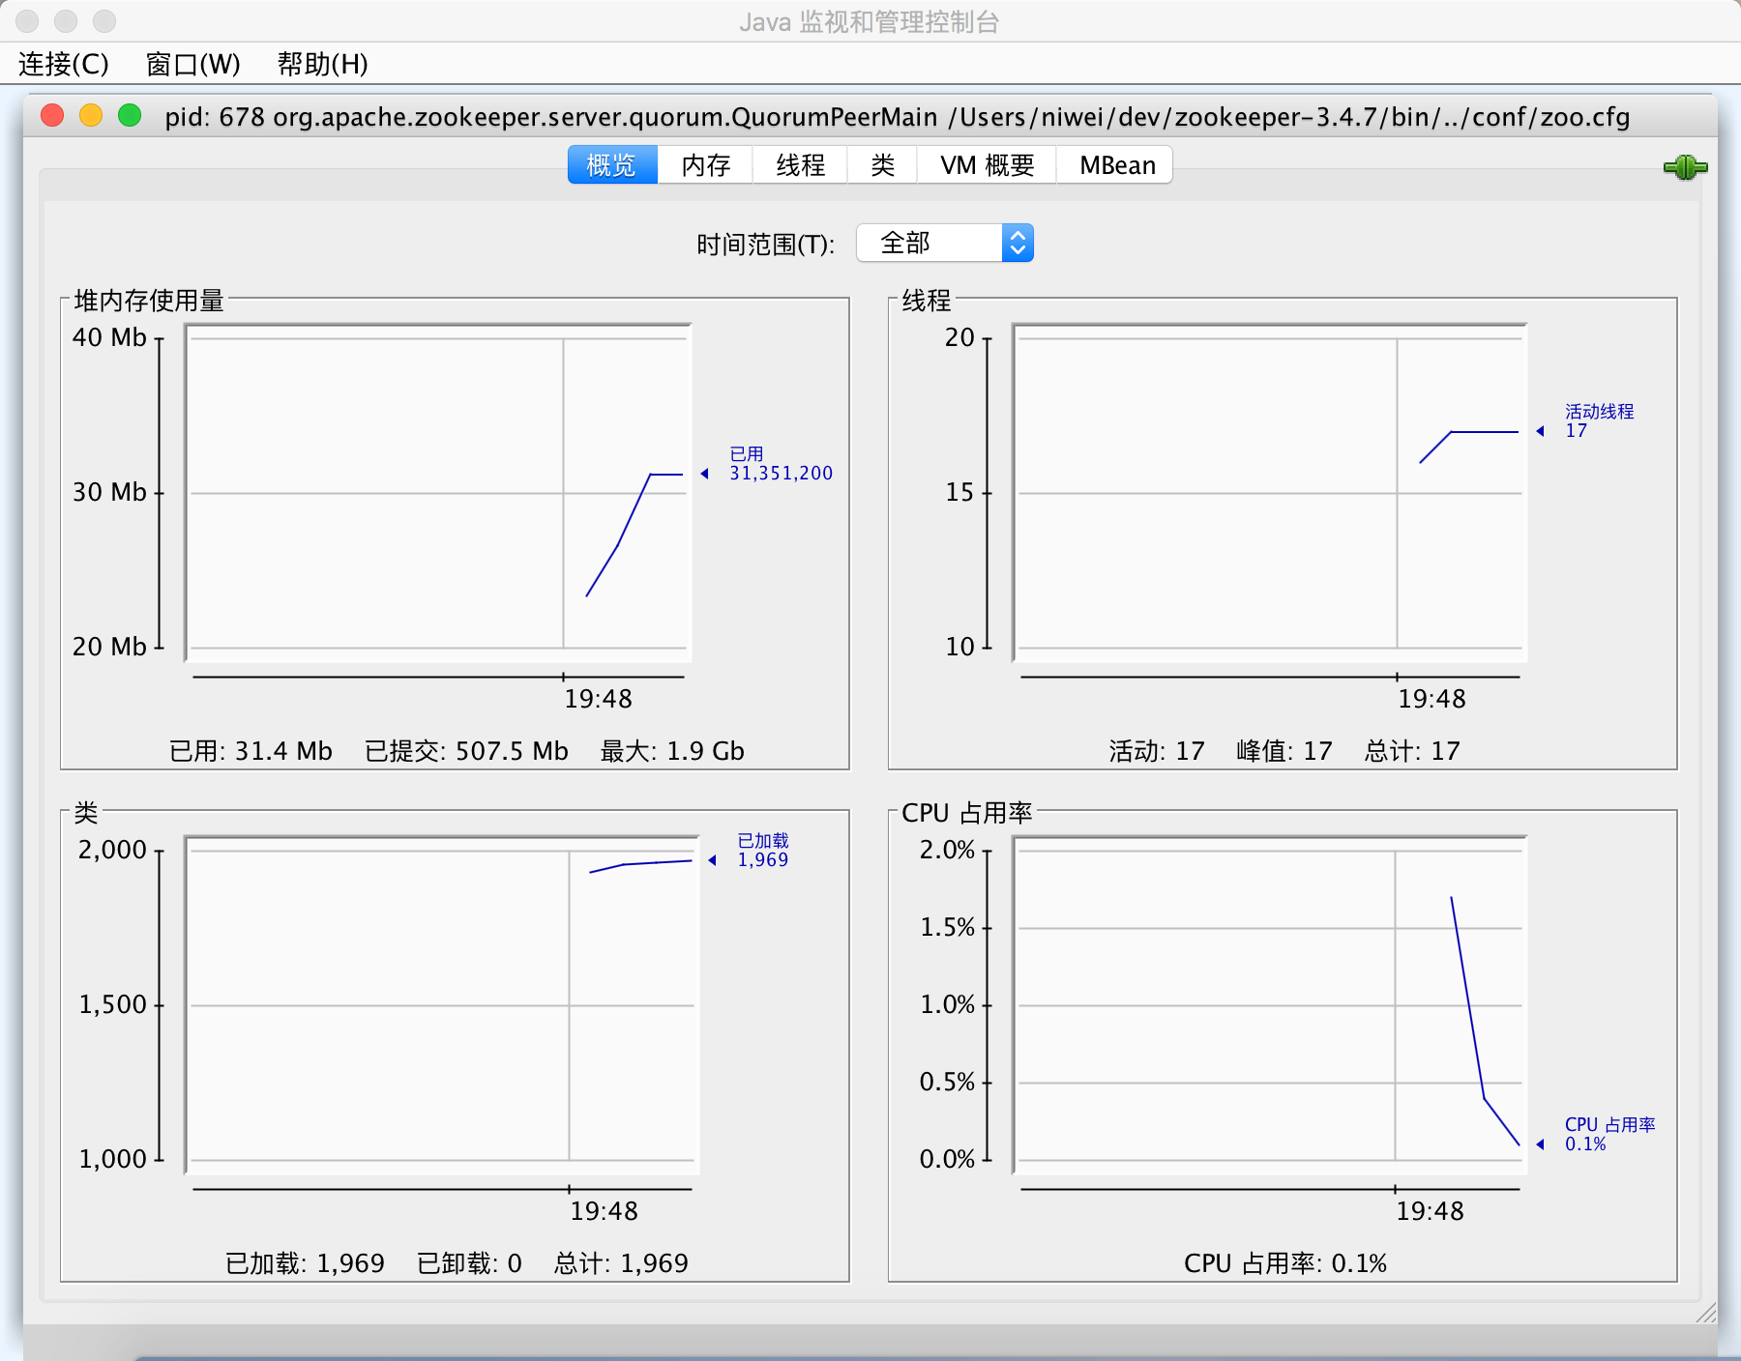Click the 已用: 31.4 Mb summary text
Image resolution: width=1741 pixels, height=1361 pixels.
pos(251,751)
